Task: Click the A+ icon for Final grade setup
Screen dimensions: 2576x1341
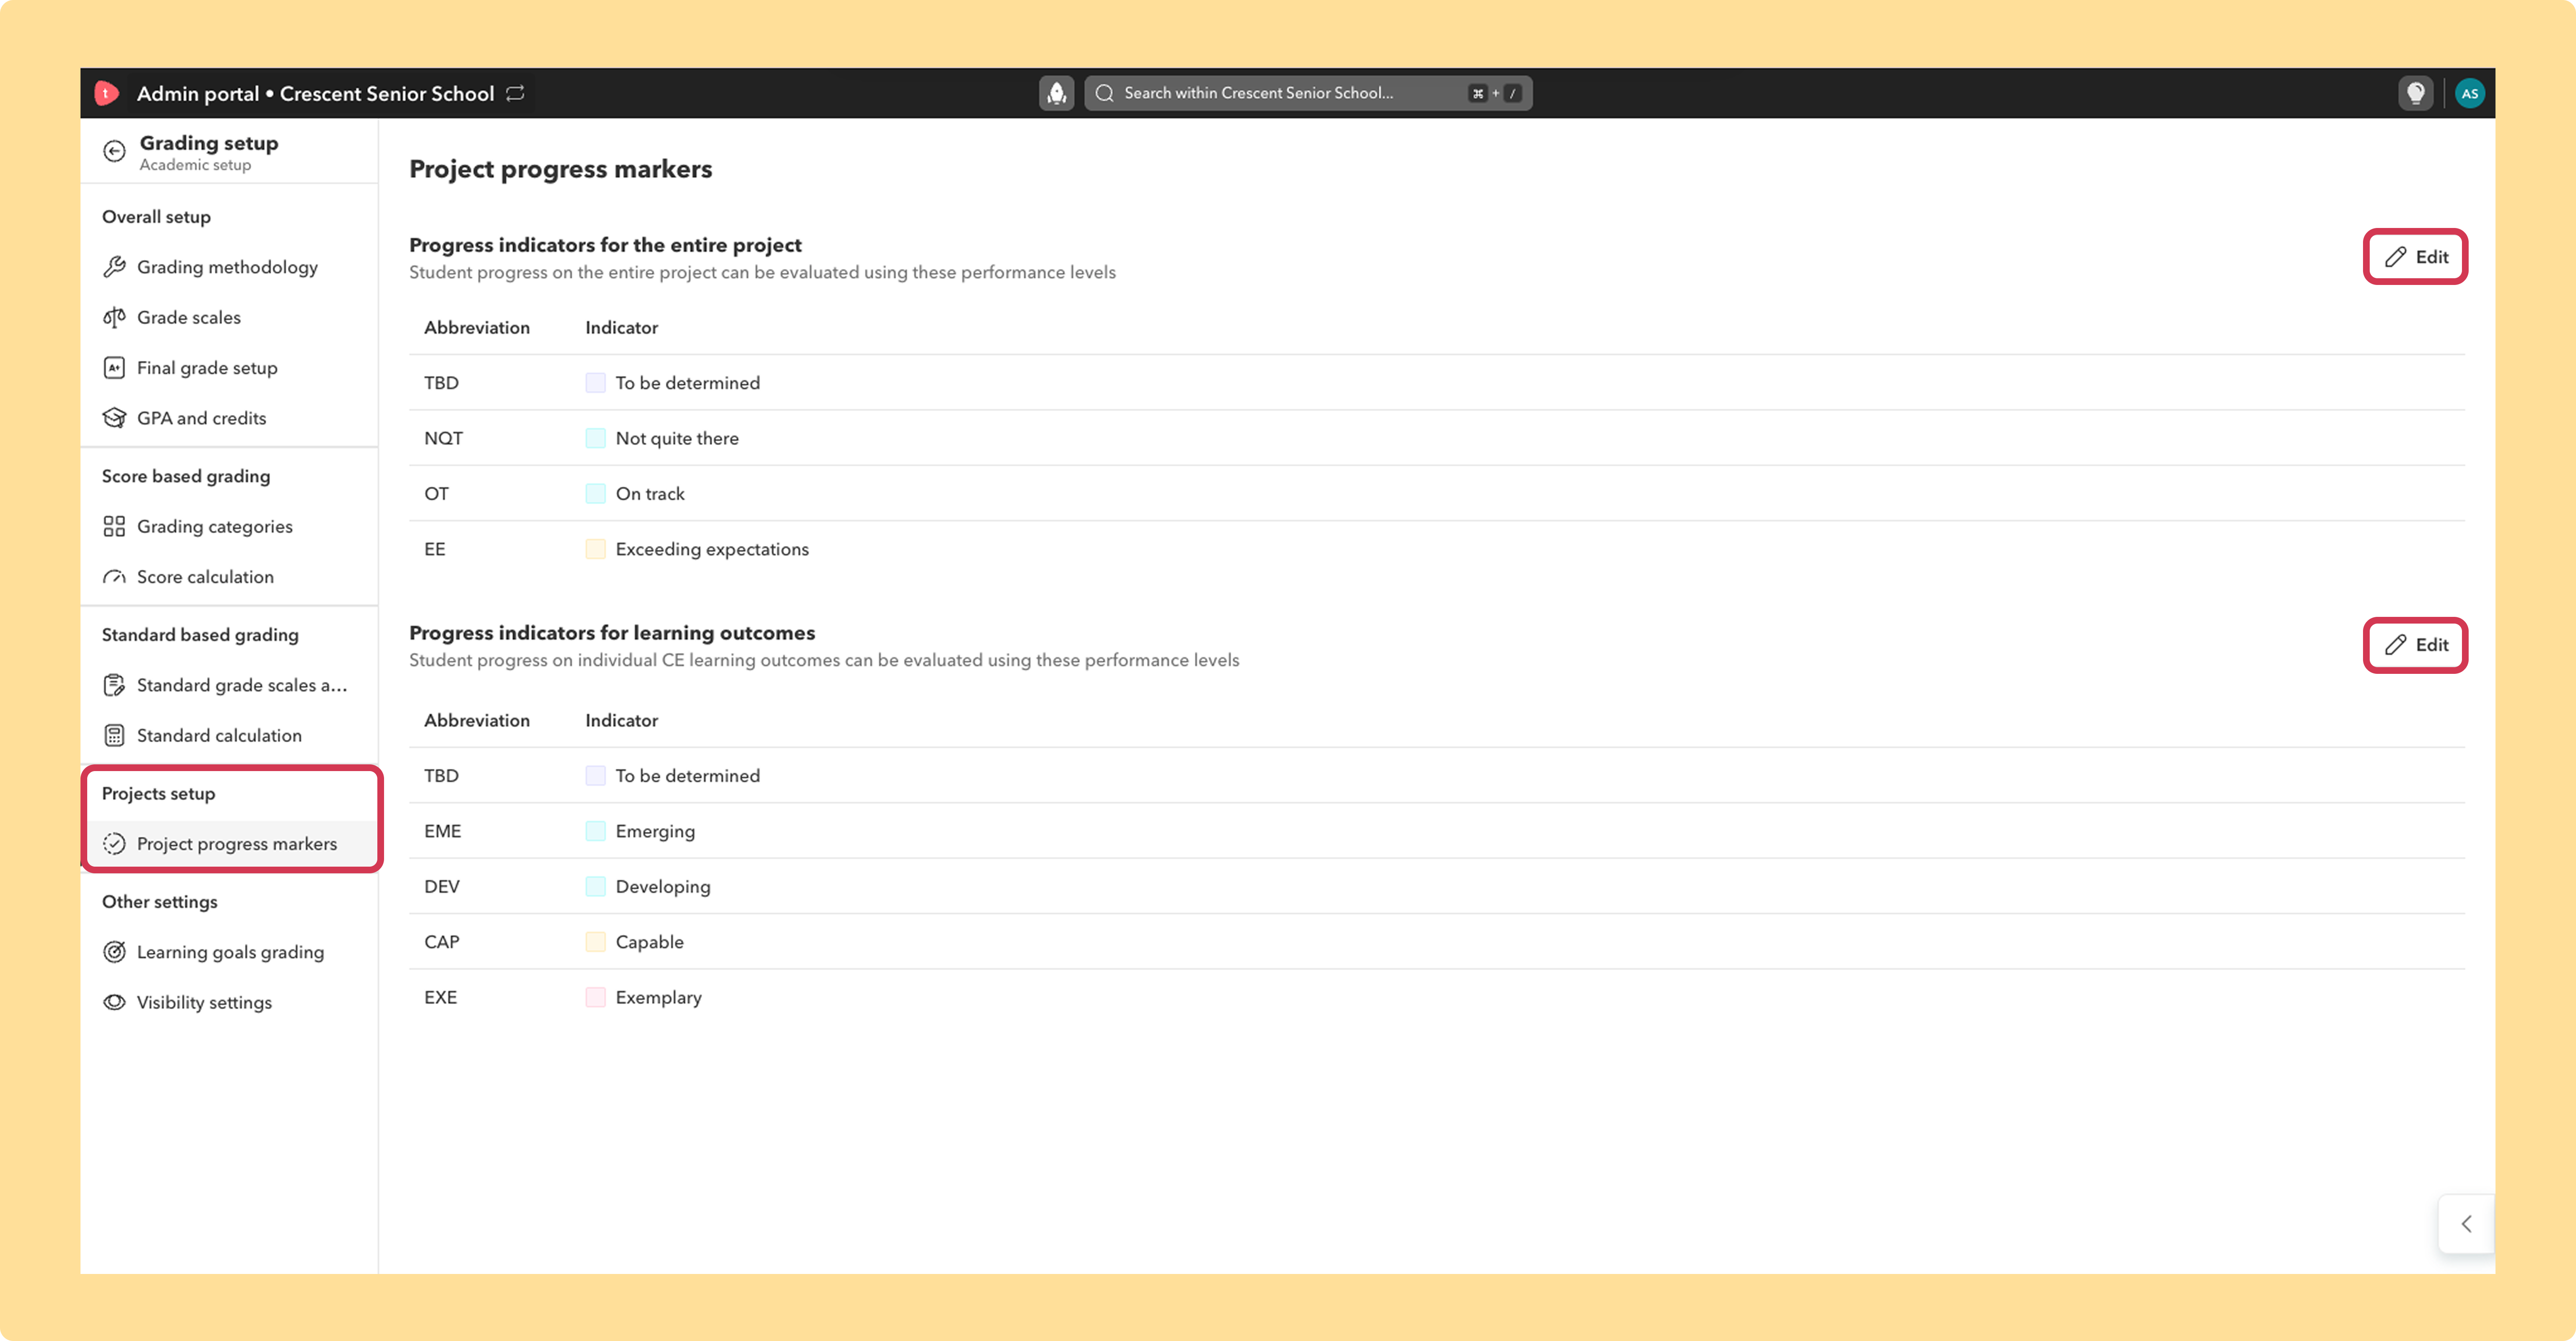Action: coord(115,368)
